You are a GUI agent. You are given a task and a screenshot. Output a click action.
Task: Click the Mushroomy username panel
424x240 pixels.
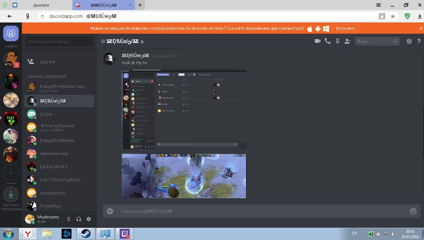[48, 219]
